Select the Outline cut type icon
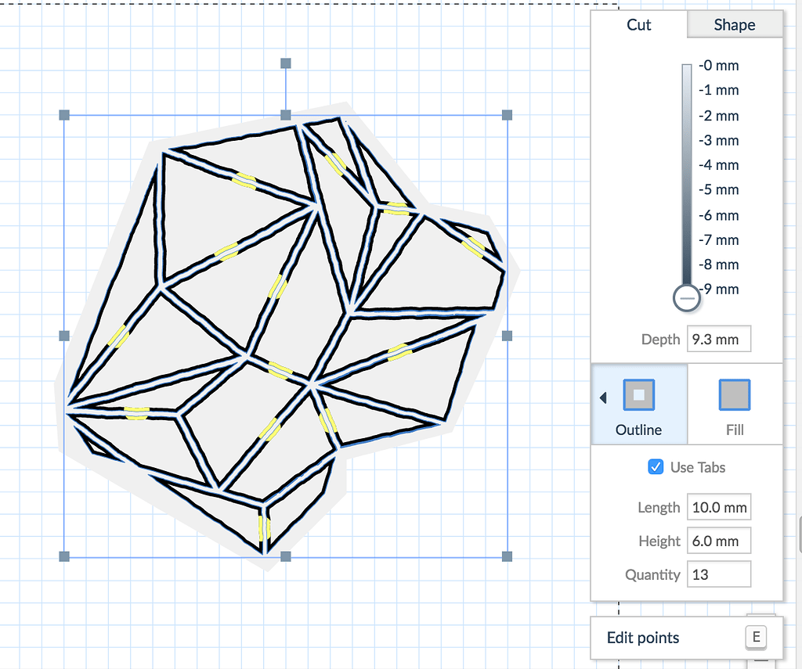Screen dimensions: 802x669 [x=639, y=395]
